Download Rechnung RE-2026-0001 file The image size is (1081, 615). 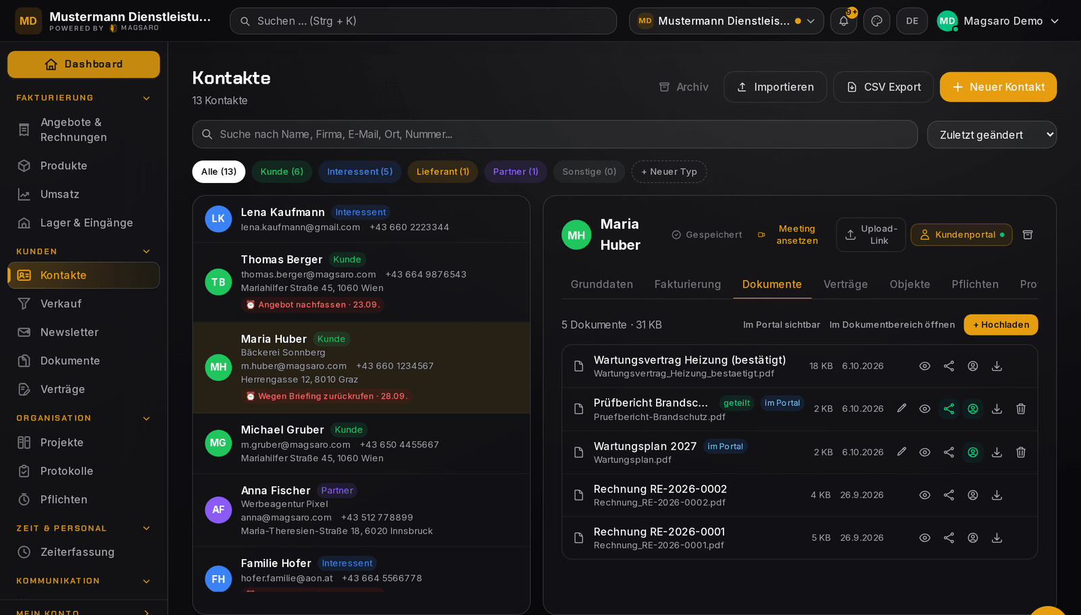tap(997, 538)
